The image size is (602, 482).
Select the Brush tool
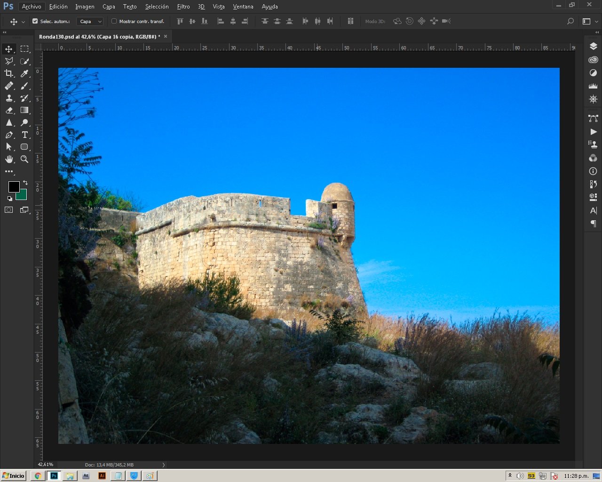click(x=24, y=86)
